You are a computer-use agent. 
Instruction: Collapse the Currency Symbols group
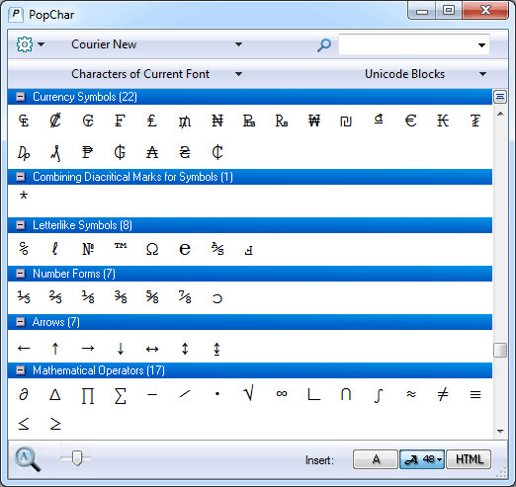pos(21,97)
